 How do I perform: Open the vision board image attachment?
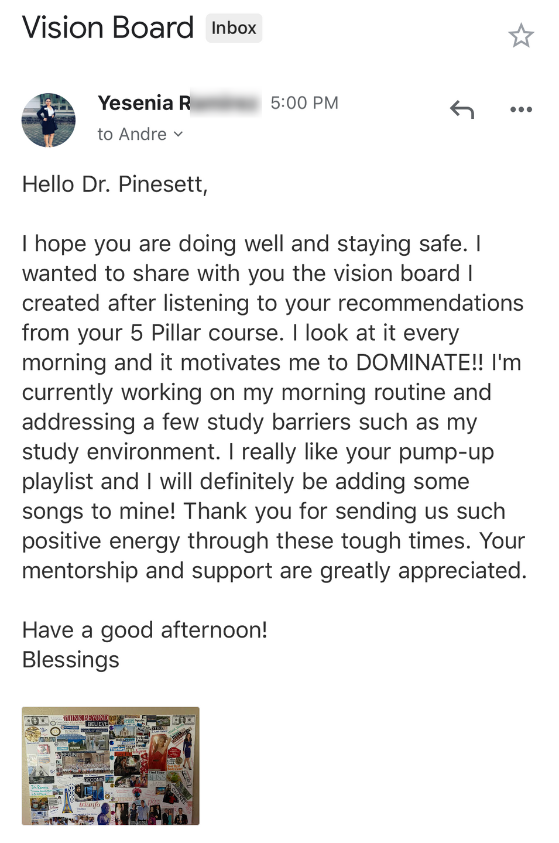click(x=111, y=766)
